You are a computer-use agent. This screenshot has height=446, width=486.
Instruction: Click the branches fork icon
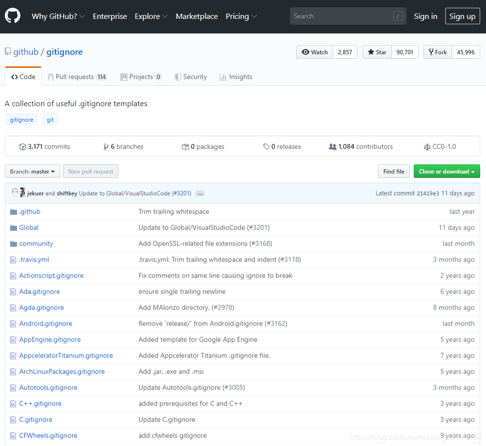click(106, 147)
